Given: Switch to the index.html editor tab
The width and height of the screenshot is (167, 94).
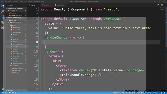Looking at the screenshot, I should tap(60, 5).
